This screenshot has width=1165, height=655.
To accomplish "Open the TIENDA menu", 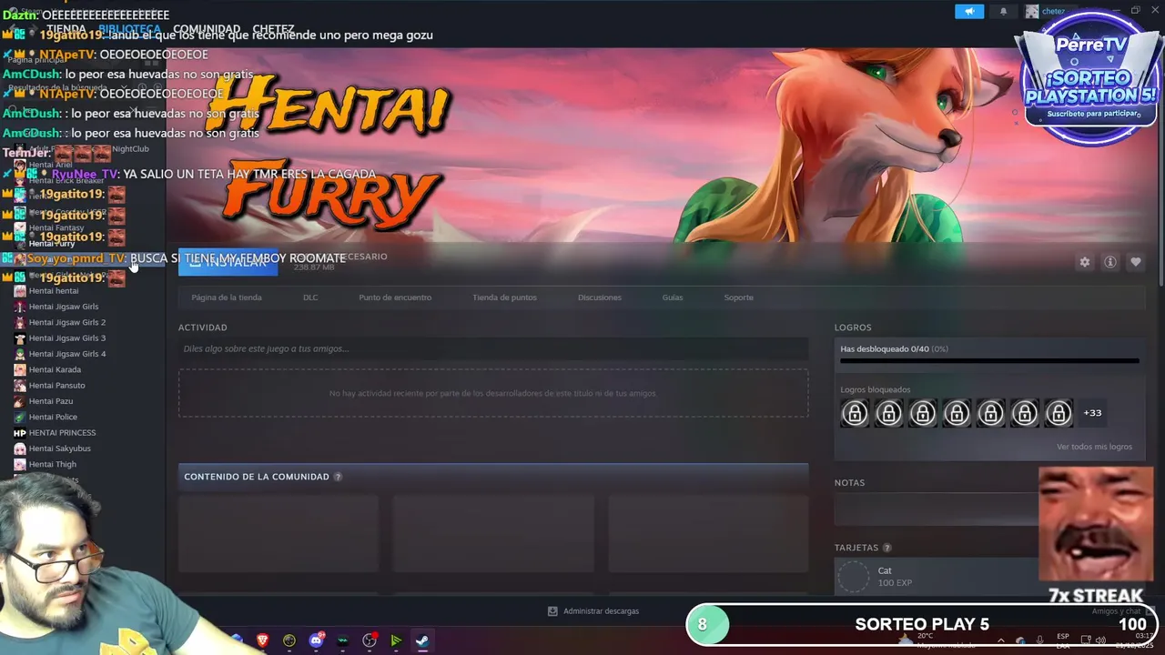I will 66,29.
